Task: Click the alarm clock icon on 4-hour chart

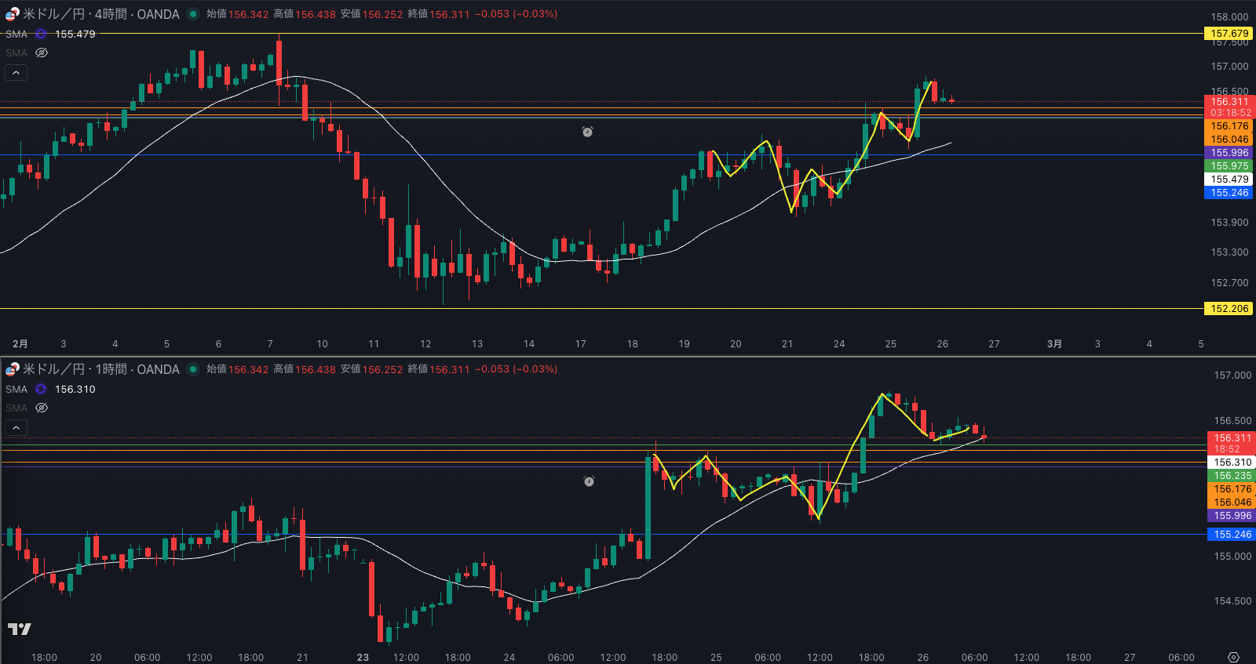Action: coord(587,132)
